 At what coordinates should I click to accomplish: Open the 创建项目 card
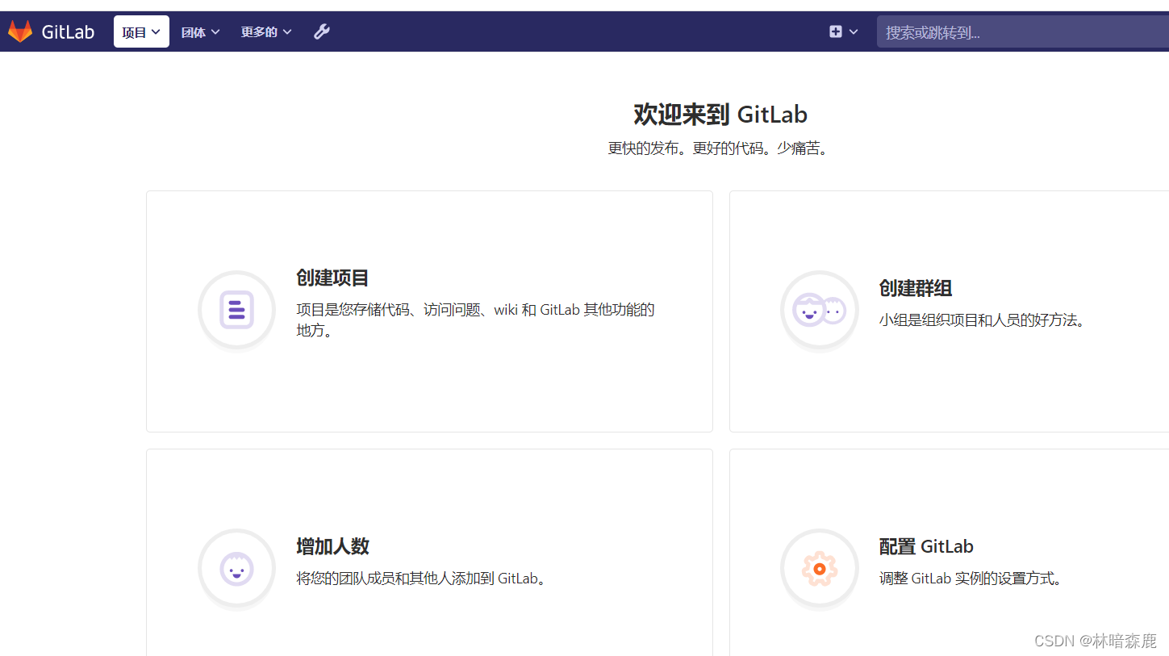click(x=429, y=311)
